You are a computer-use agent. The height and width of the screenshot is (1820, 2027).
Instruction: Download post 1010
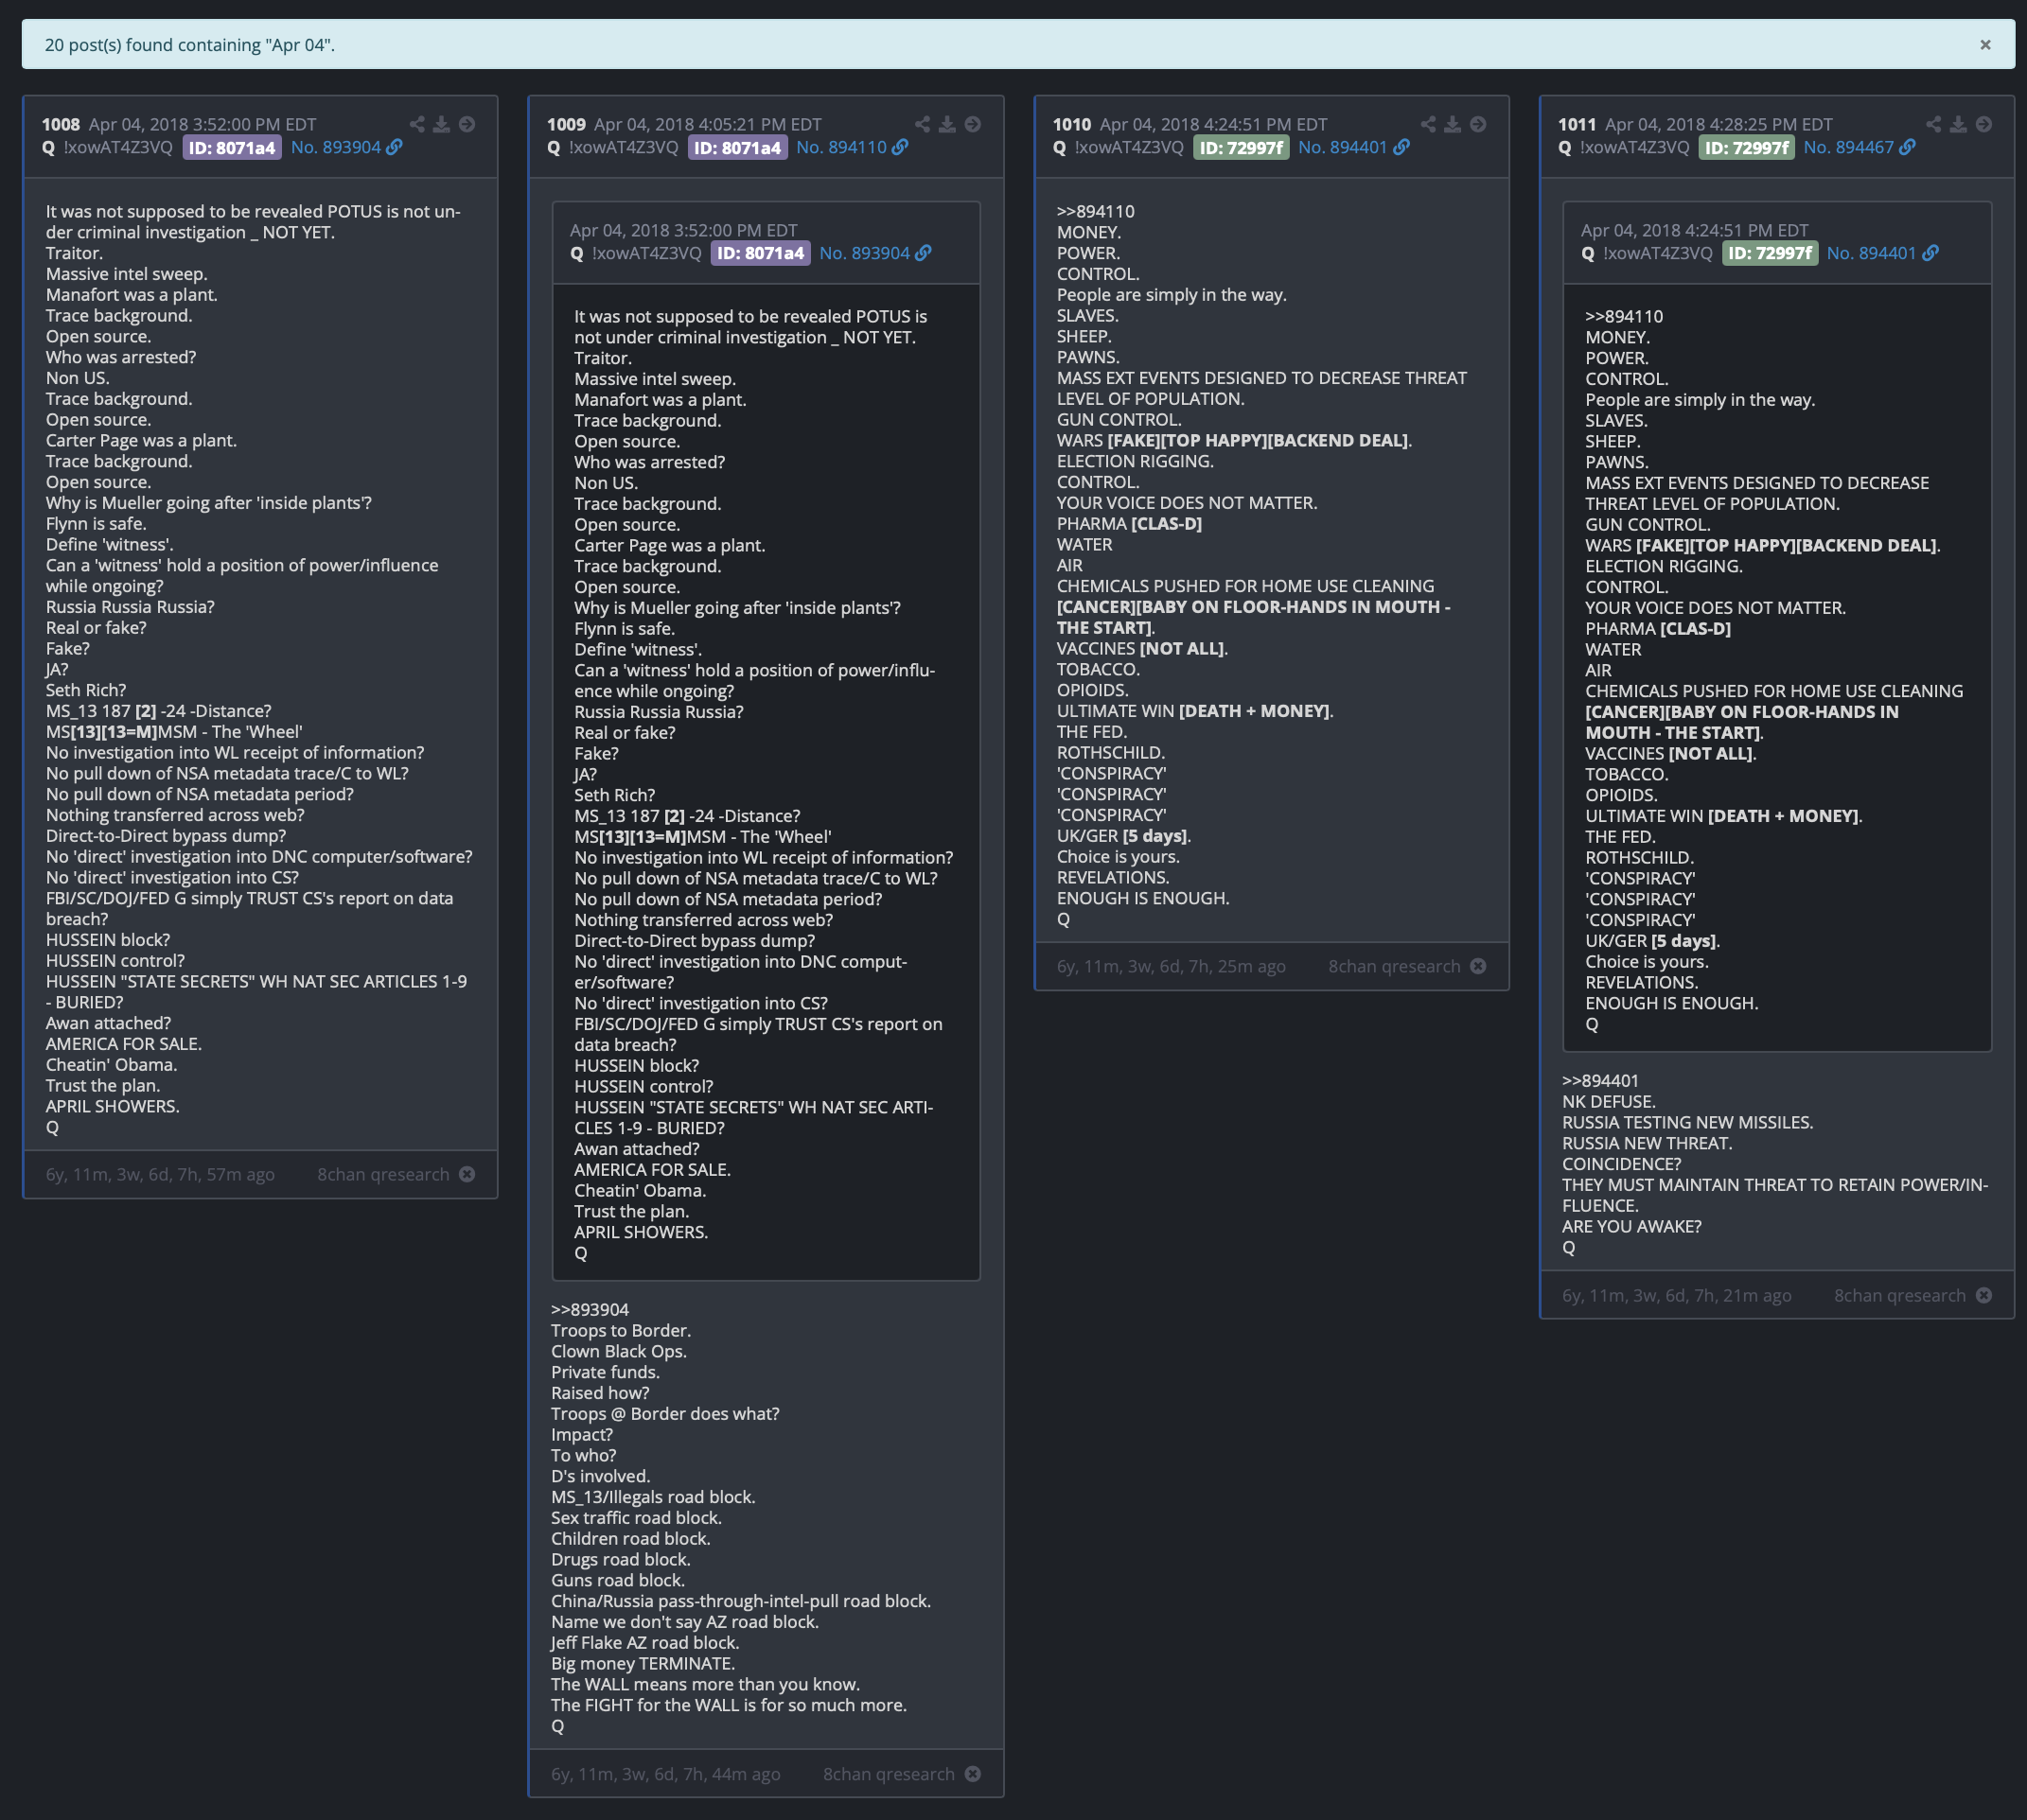click(x=1453, y=124)
